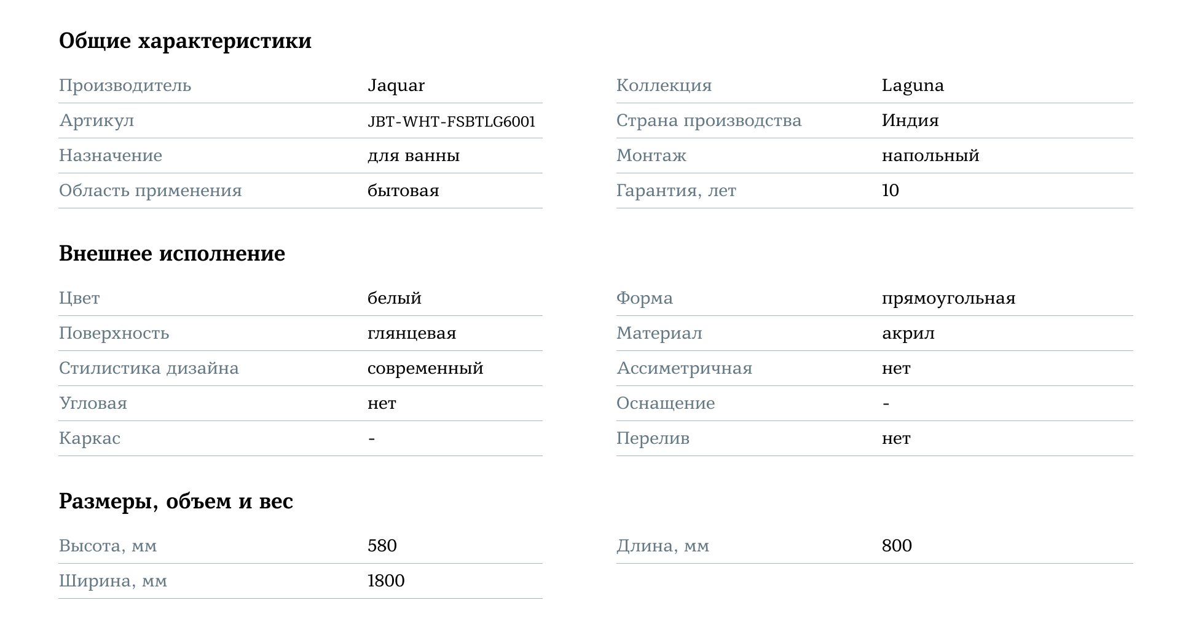Click the 'Перелив' label

[653, 438]
